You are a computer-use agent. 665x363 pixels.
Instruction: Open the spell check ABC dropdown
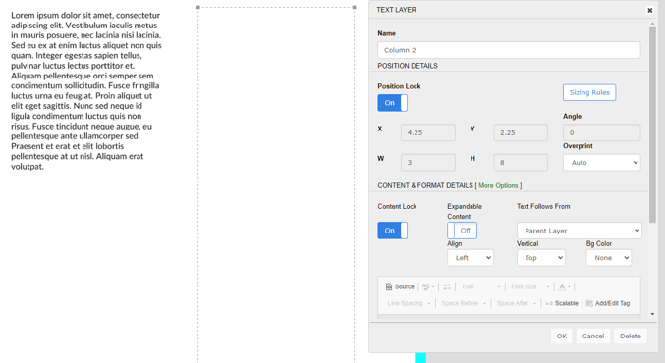[x=428, y=286]
